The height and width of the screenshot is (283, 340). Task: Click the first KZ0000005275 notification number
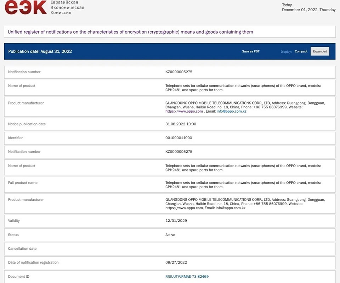[178, 72]
